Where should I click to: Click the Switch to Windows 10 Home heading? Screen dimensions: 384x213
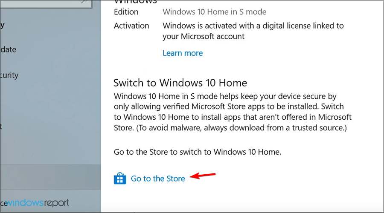[180, 82]
